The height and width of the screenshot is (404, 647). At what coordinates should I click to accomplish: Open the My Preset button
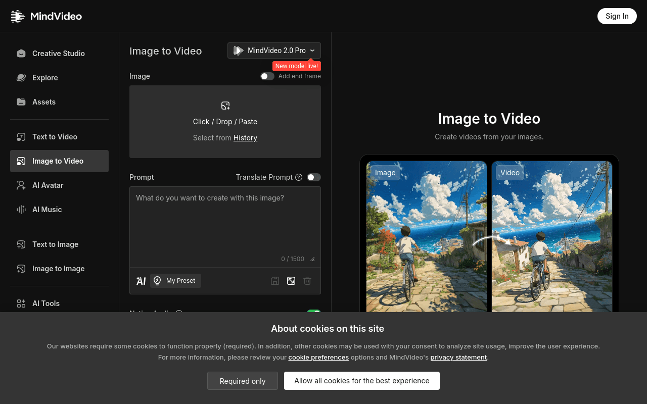(x=175, y=281)
